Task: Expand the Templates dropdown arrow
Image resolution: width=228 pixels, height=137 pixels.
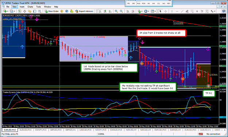Action: (155, 11)
